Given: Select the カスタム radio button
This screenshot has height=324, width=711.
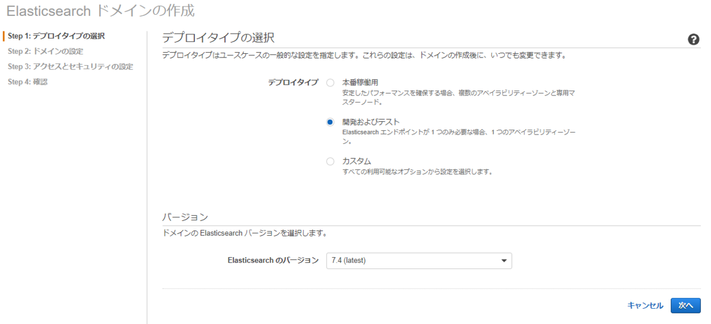Looking at the screenshot, I should pyautogui.click(x=330, y=161).
